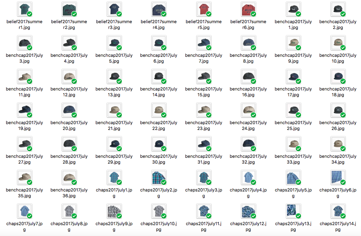The width and height of the screenshot is (361, 236).
Task: Select benchcap2017july9.jpg tan cap icon
Action: click(x=293, y=43)
